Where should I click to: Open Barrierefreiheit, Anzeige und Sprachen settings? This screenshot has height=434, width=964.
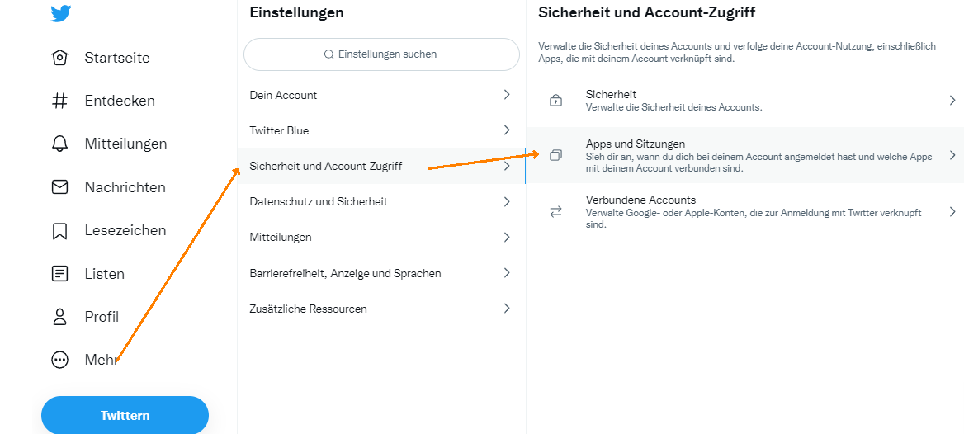345,273
